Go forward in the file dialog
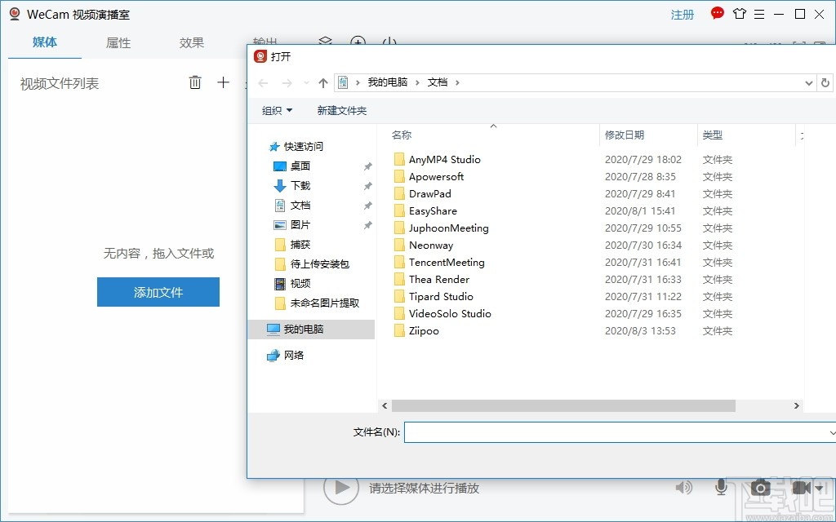The image size is (836, 522). (x=287, y=82)
